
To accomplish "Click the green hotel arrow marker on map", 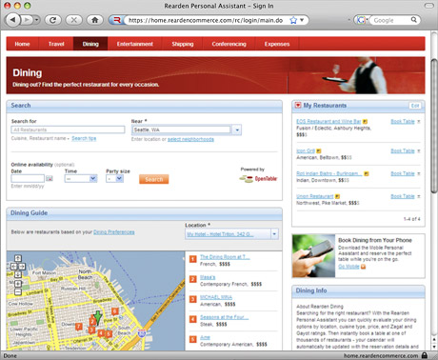I will [x=98, y=317].
